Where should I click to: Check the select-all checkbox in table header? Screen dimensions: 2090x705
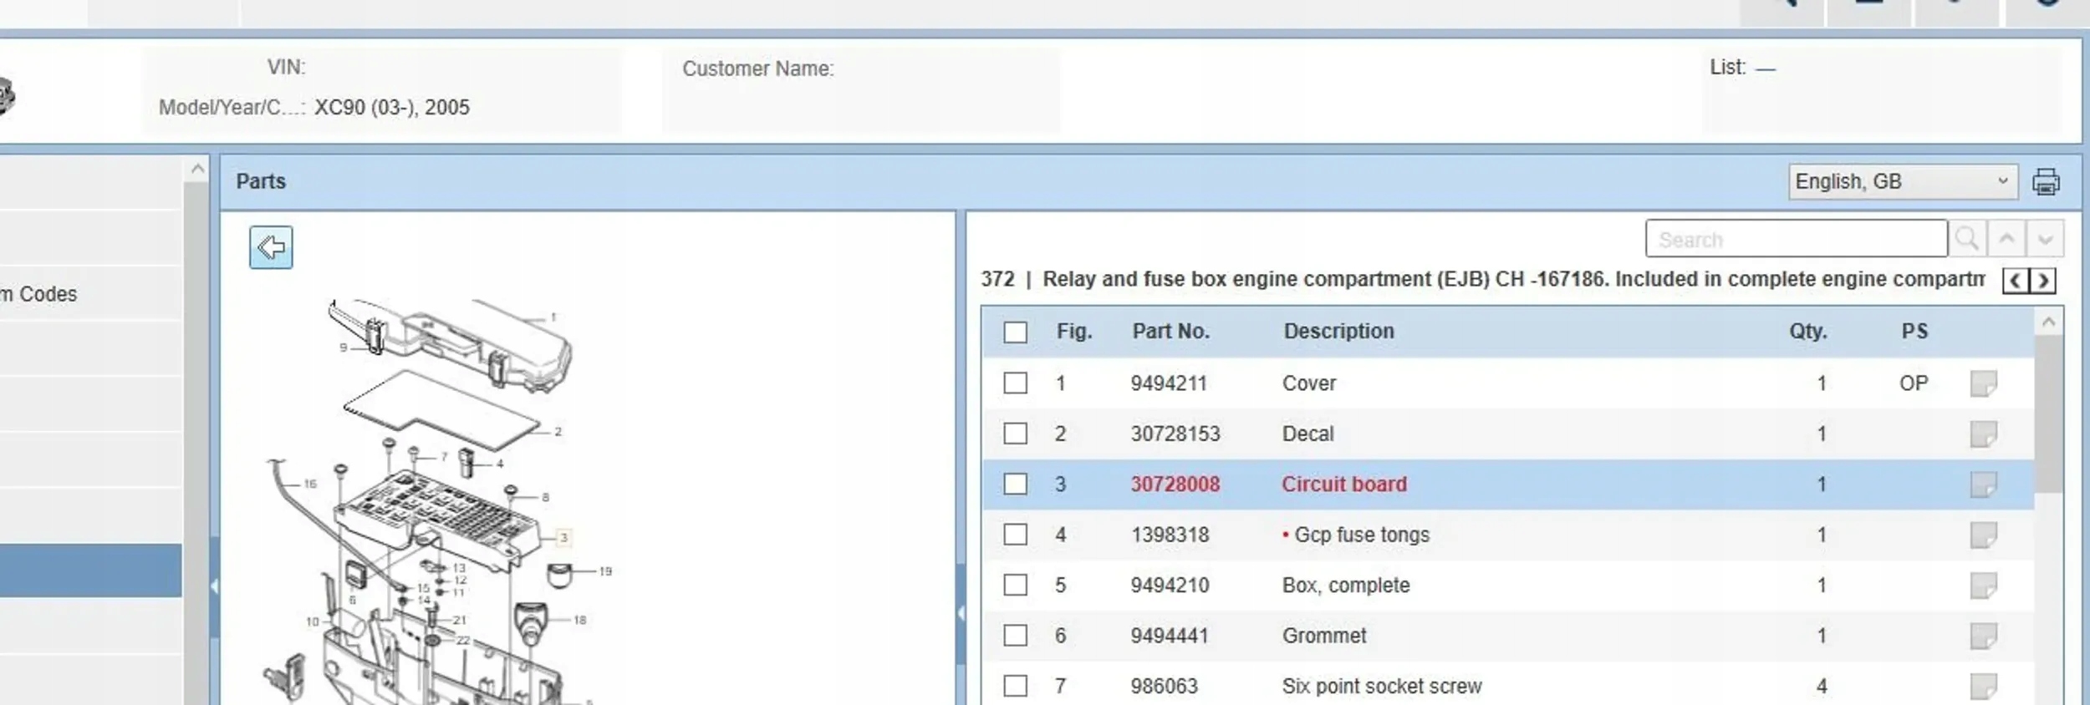1015,332
